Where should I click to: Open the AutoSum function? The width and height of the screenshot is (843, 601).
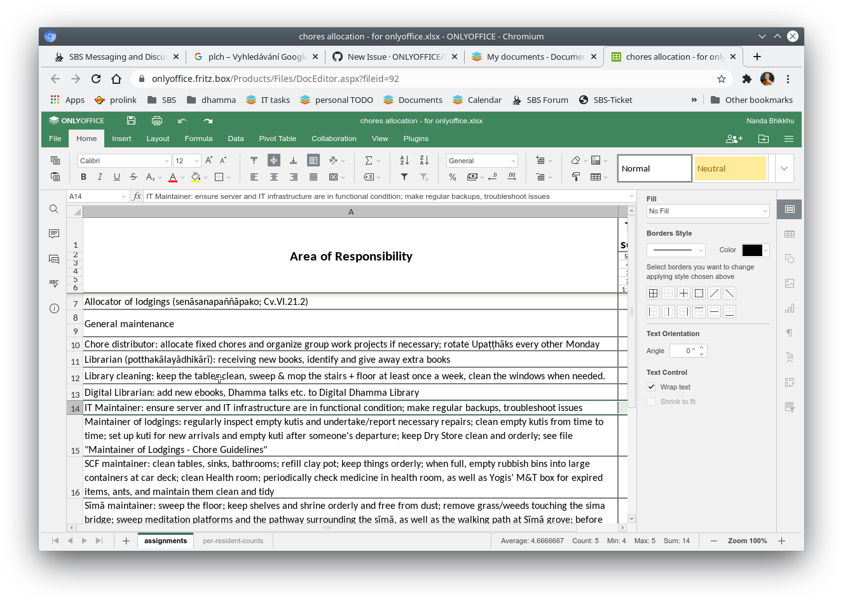coord(370,160)
